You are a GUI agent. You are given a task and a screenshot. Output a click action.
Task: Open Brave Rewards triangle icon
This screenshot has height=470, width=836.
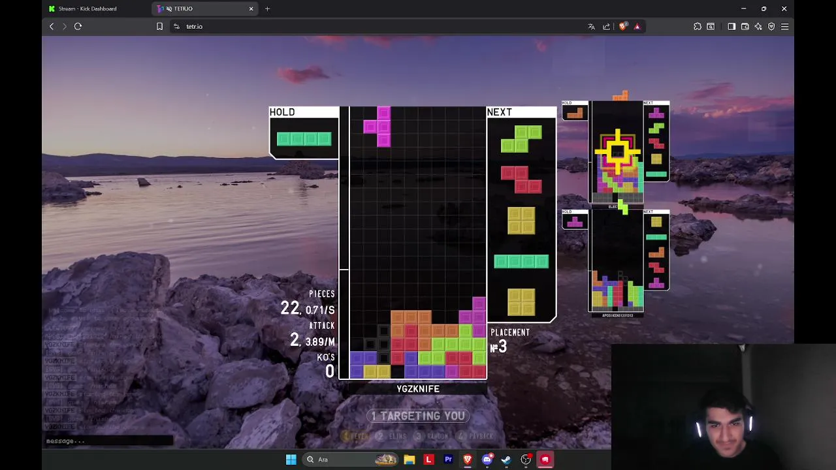pos(637,26)
